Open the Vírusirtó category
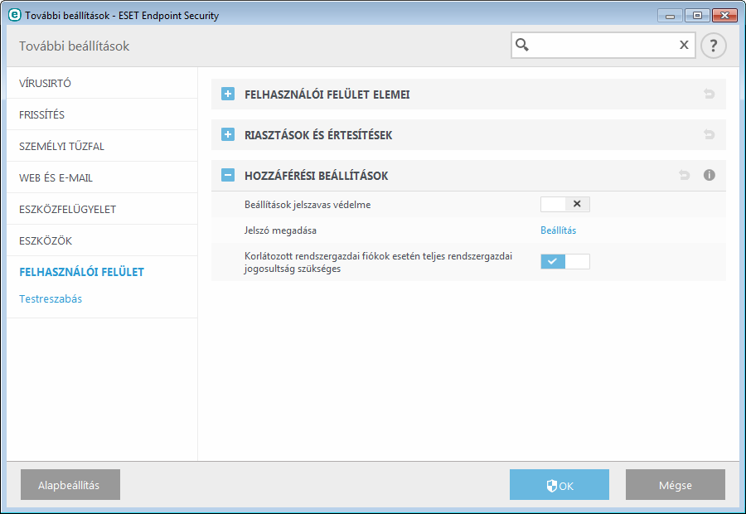746x514 pixels. tap(102, 83)
